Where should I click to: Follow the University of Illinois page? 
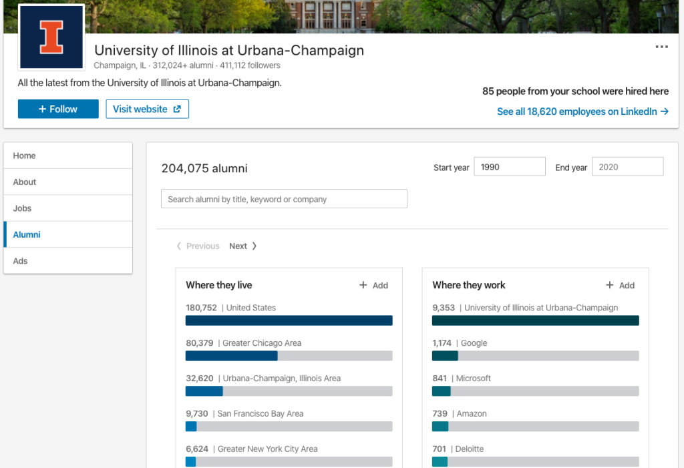[x=58, y=109]
